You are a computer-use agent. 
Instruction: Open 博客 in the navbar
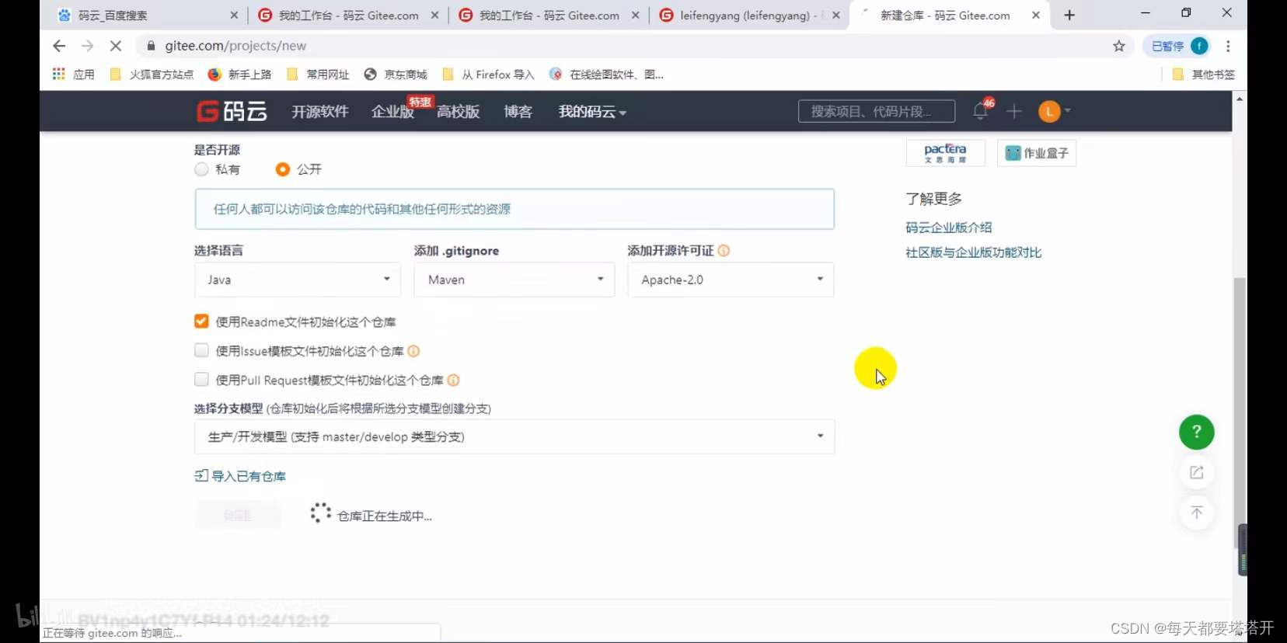(x=518, y=112)
